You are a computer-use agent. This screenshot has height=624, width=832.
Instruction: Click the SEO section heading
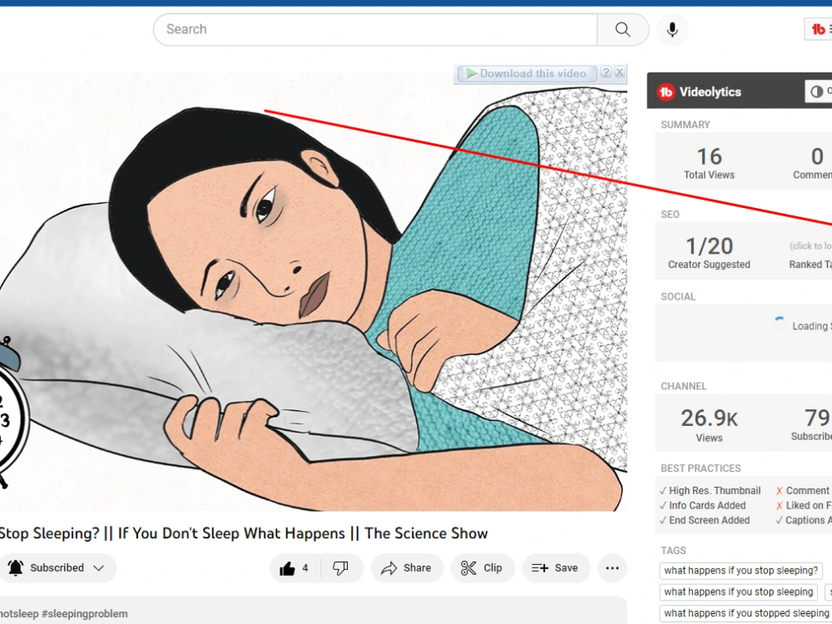tap(670, 215)
